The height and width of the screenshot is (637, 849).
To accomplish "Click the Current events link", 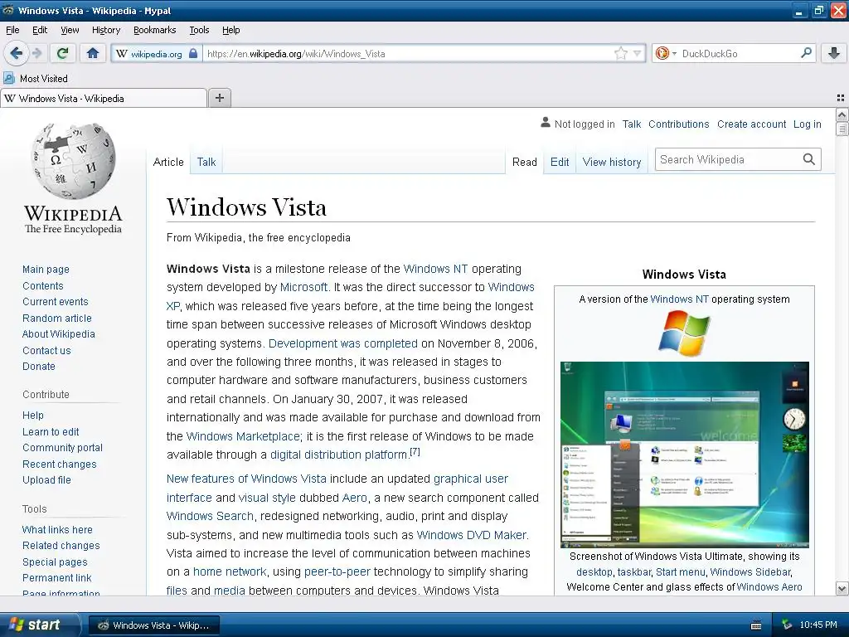I will pyautogui.click(x=56, y=302).
